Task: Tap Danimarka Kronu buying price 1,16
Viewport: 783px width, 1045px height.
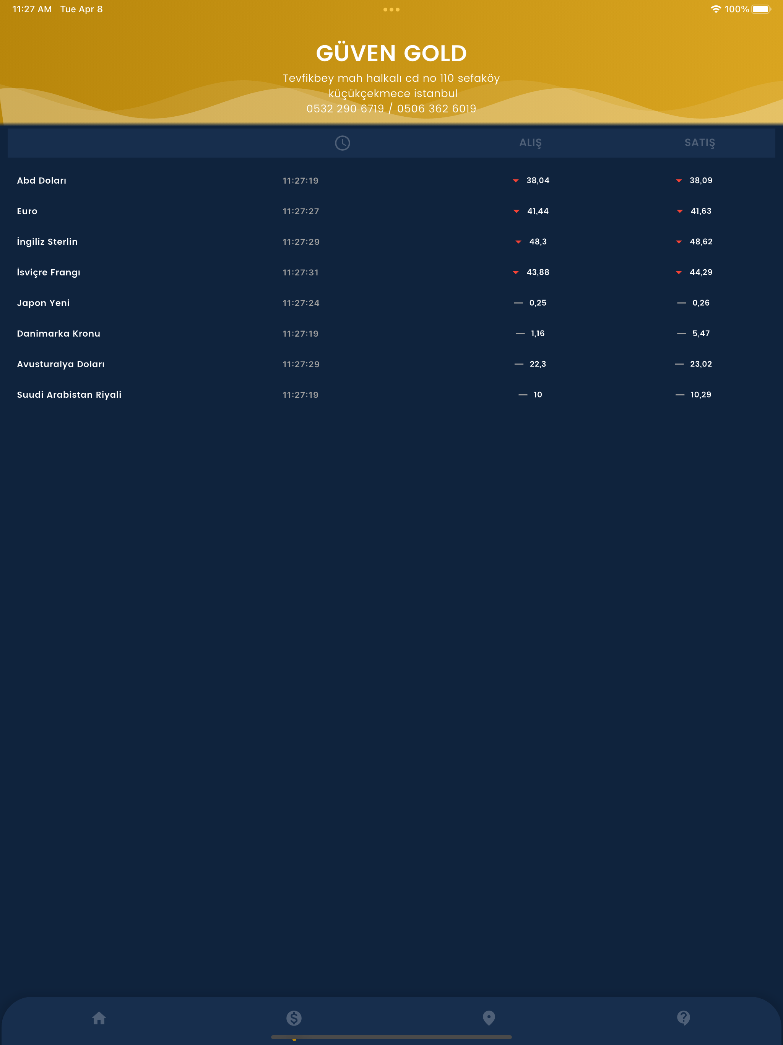Action: tap(538, 334)
